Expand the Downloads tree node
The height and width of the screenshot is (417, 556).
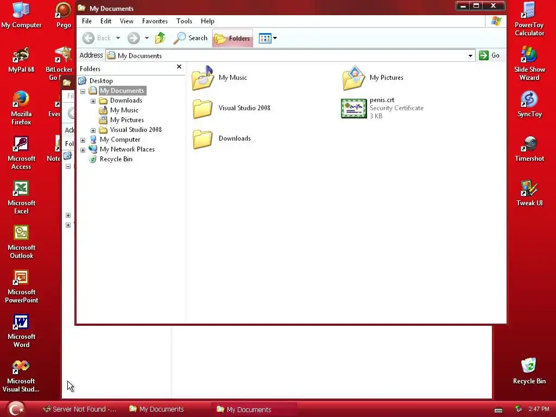[93, 101]
